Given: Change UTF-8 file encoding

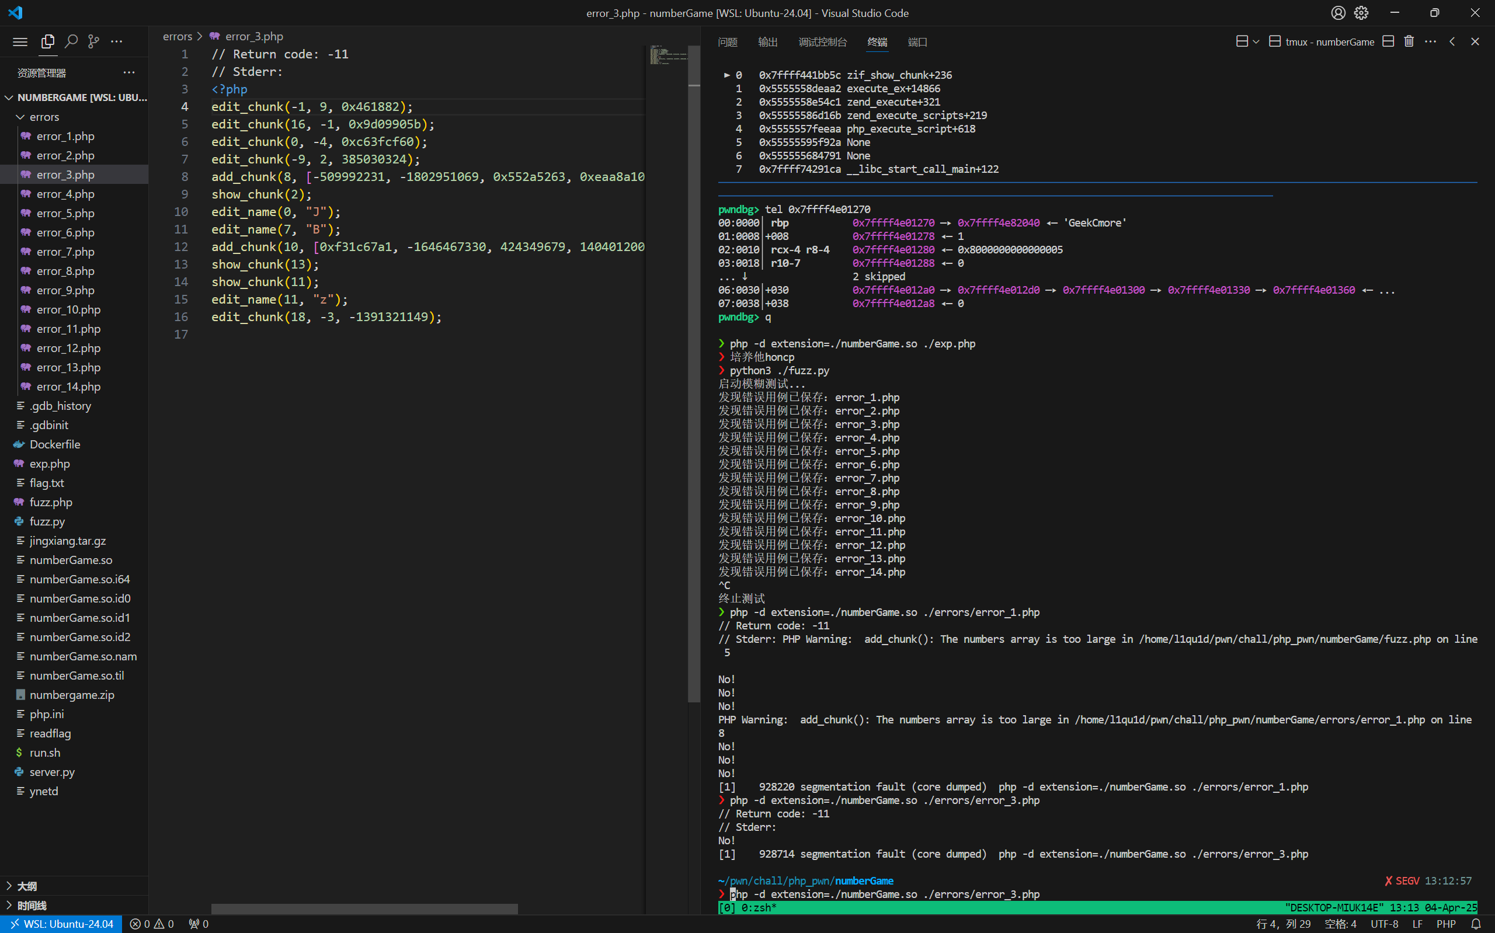Looking at the screenshot, I should click(1385, 924).
